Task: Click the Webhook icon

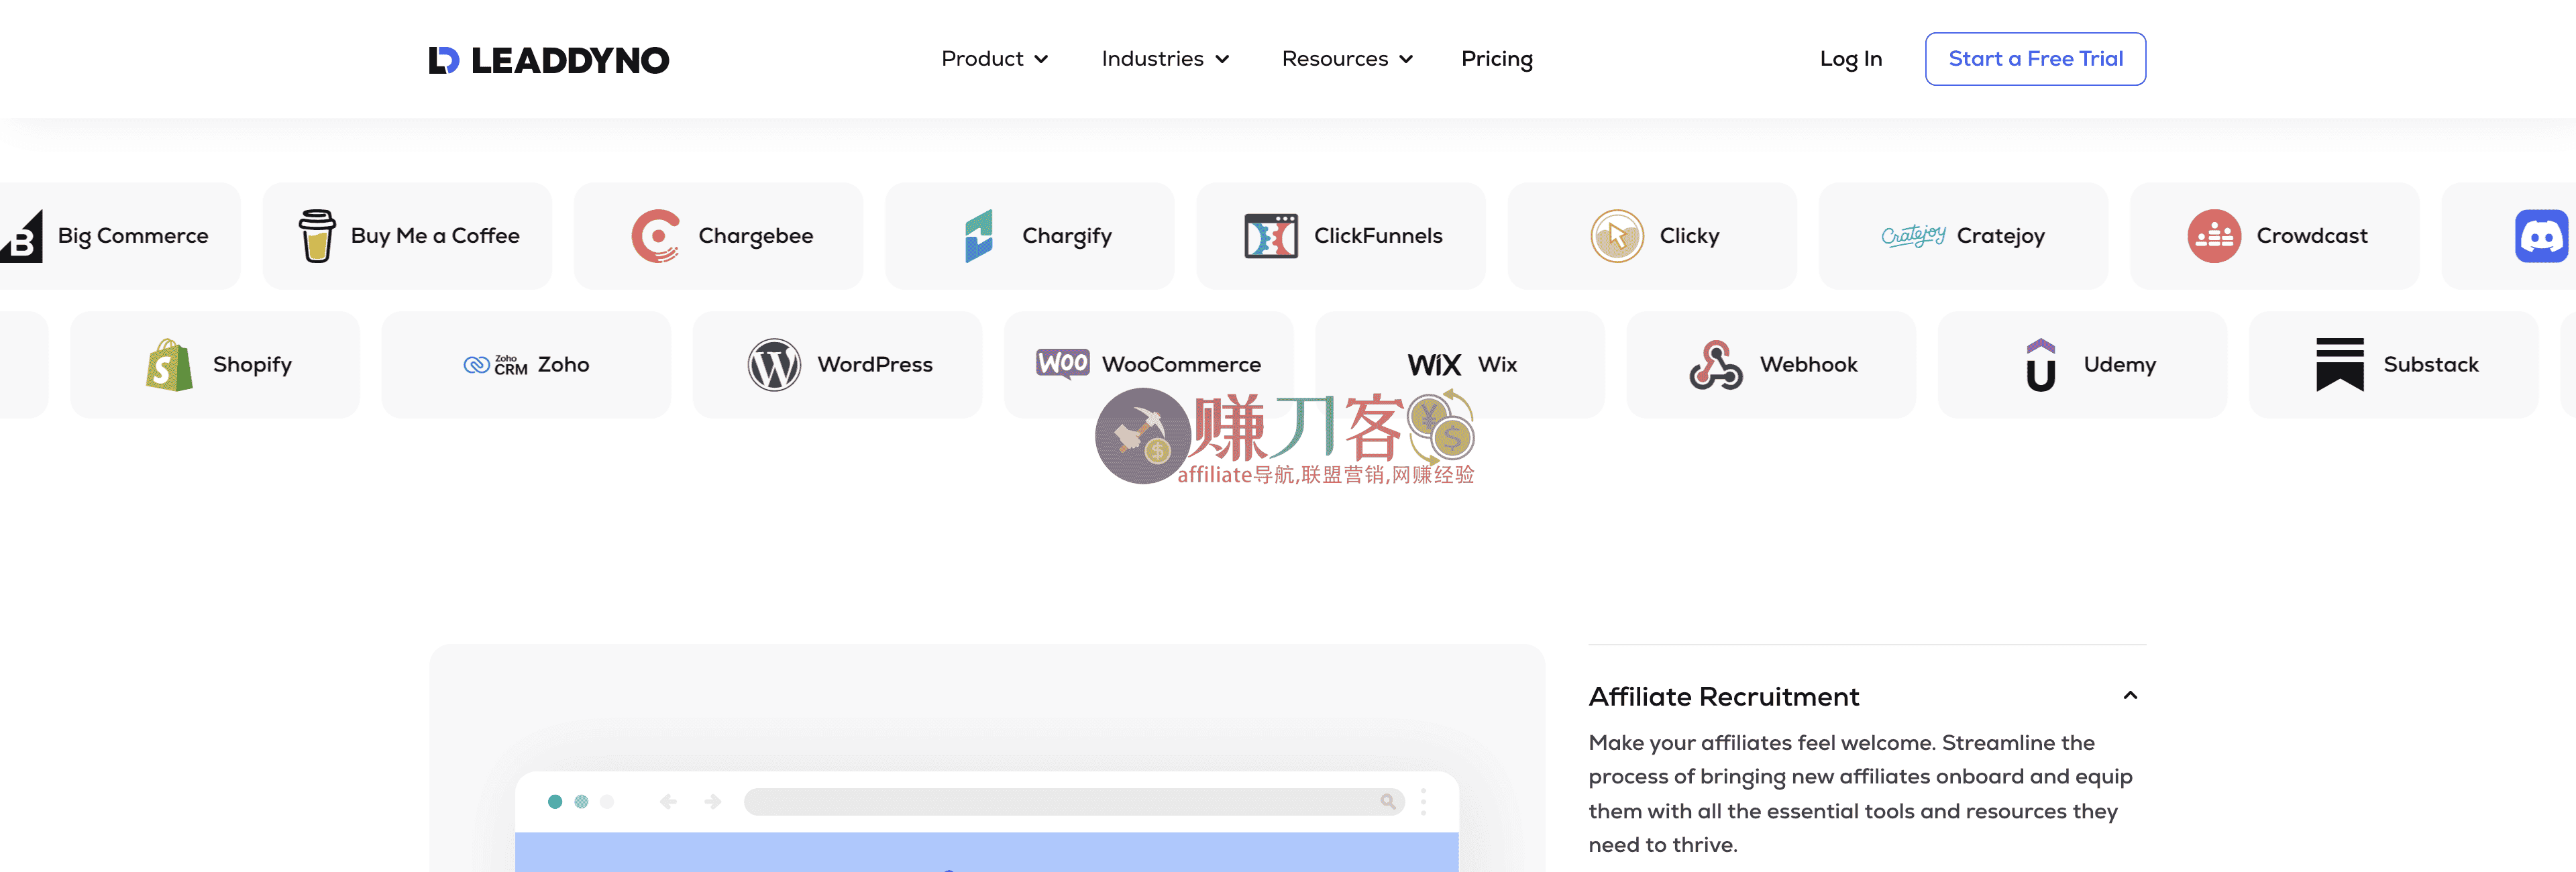Action: click(x=1716, y=365)
